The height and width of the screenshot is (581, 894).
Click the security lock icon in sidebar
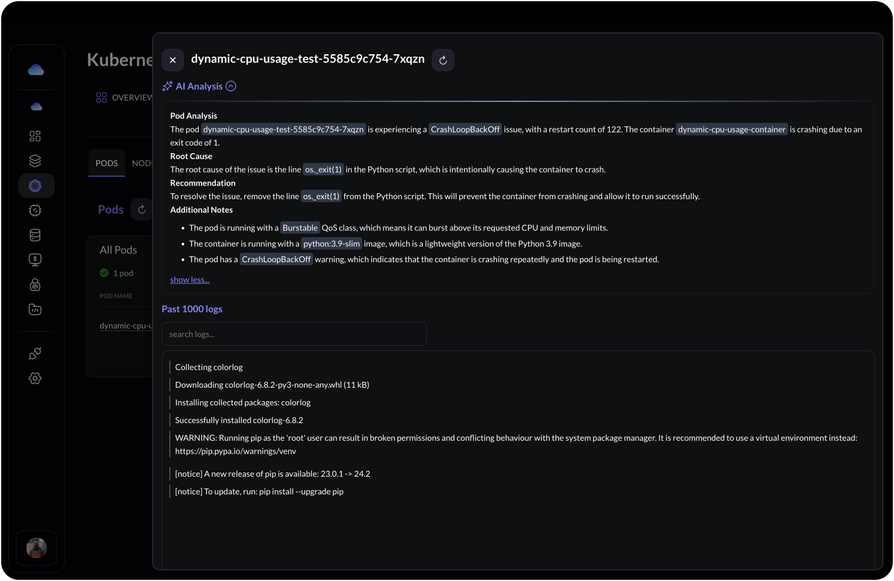pyautogui.click(x=35, y=284)
